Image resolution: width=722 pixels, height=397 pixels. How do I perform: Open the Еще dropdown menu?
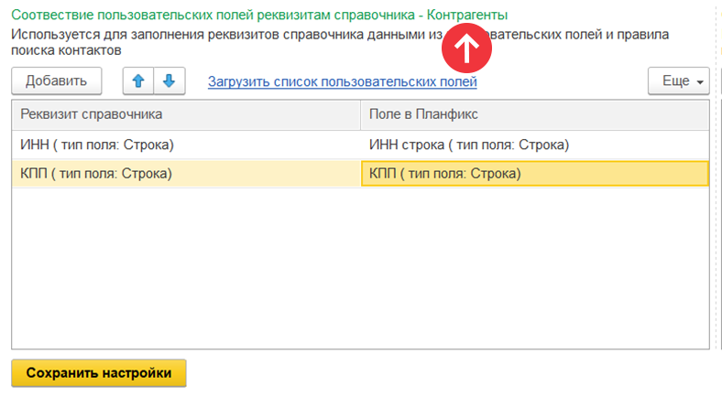pos(678,81)
